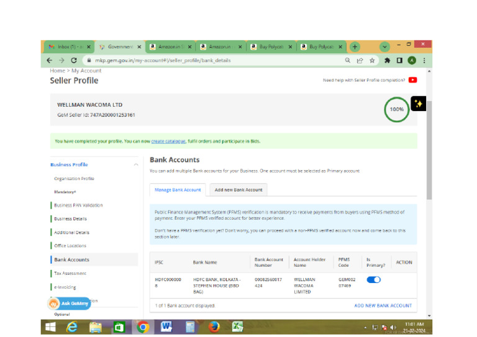Open the Windows Start button
This screenshot has height=337, width=477.
pos(50,327)
